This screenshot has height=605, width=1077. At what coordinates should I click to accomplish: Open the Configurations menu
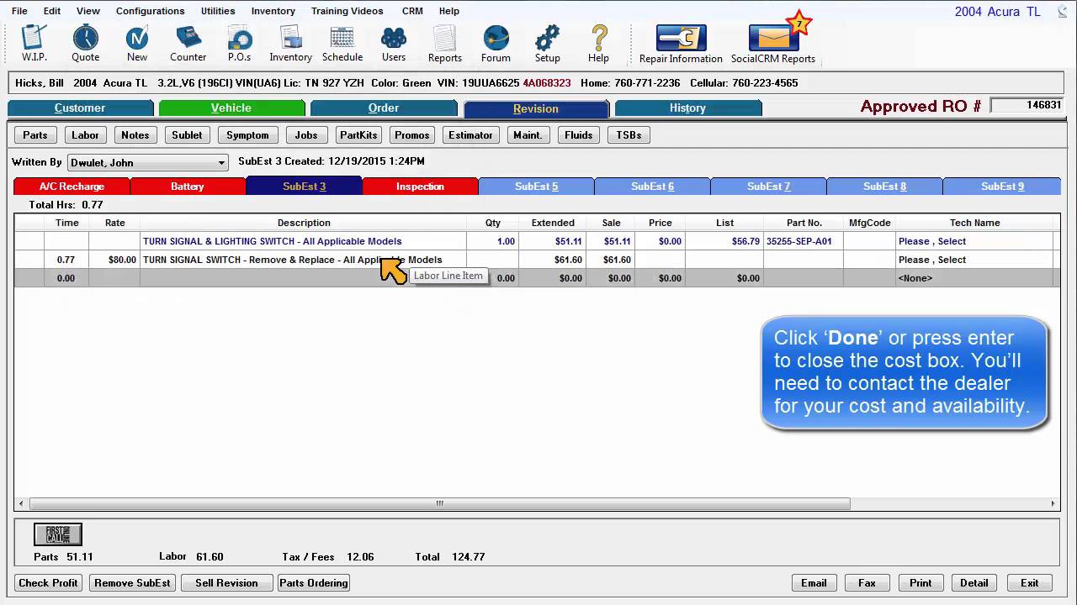(x=151, y=11)
